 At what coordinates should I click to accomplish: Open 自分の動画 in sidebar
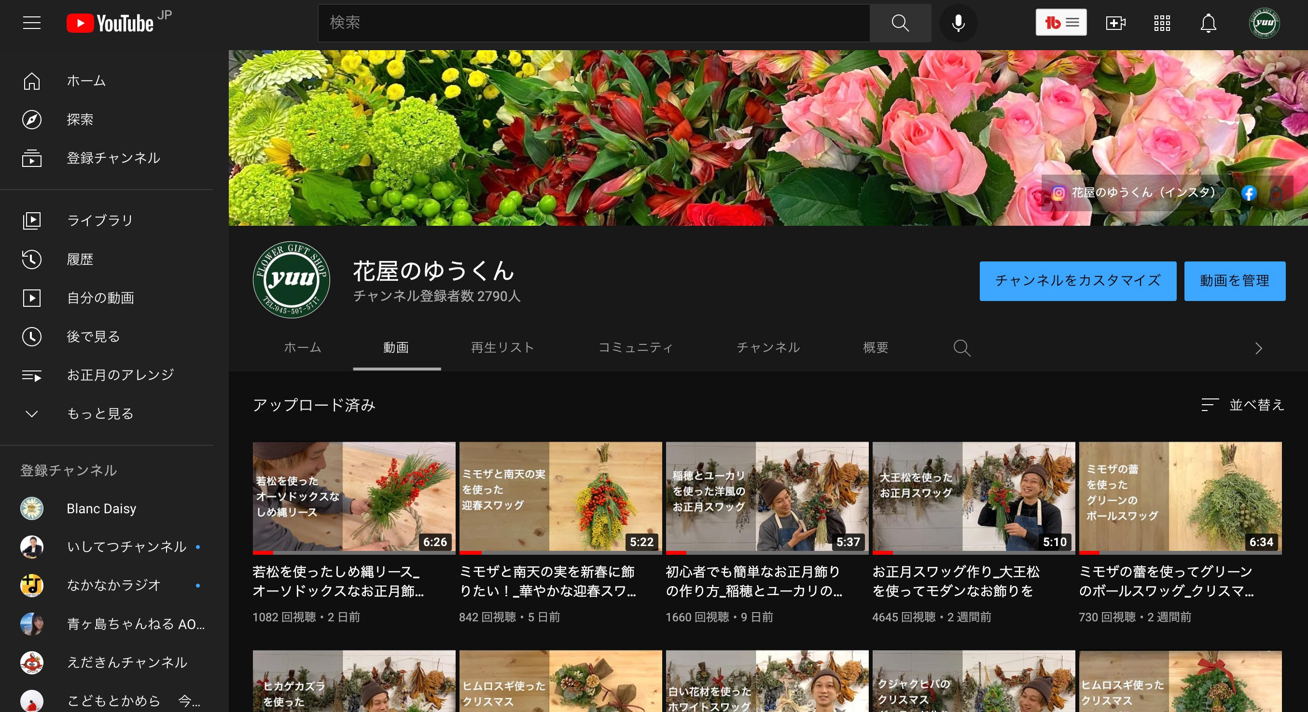(x=107, y=298)
